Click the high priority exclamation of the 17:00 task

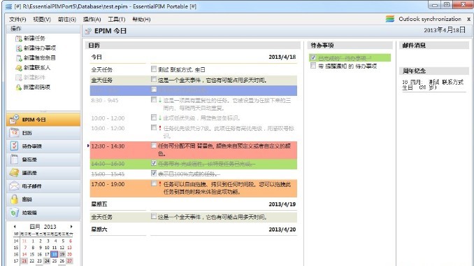(x=160, y=184)
